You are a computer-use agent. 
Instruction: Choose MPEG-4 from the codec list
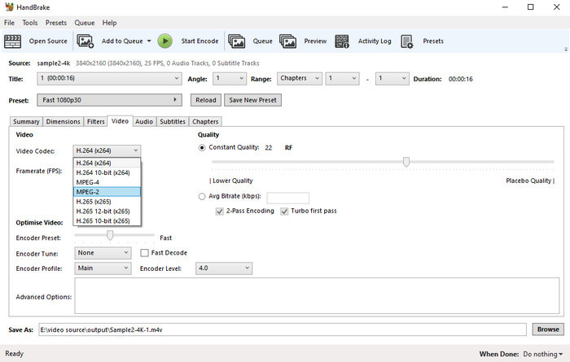click(x=107, y=182)
